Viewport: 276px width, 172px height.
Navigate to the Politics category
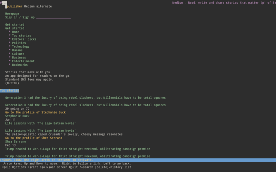[x=19, y=43]
